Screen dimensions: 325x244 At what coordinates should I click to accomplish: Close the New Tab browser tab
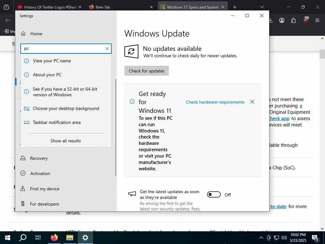(x=151, y=7)
